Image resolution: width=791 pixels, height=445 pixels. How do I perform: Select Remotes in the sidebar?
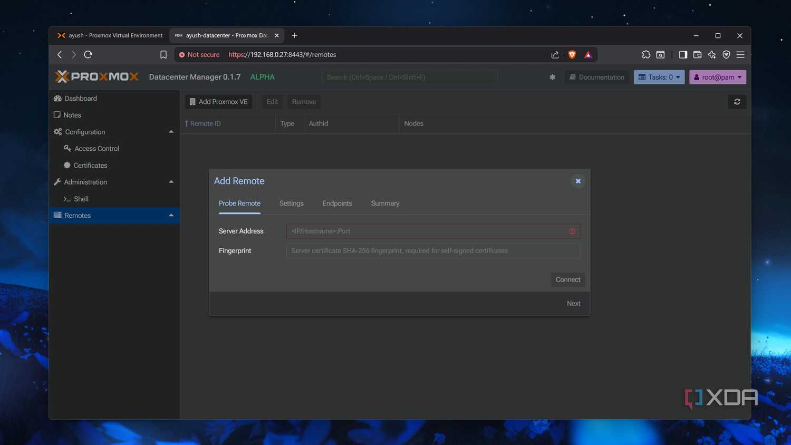click(x=78, y=215)
